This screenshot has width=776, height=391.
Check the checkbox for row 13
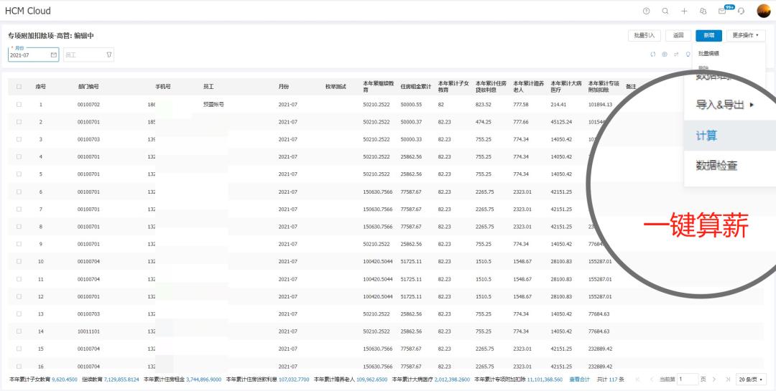tap(19, 314)
